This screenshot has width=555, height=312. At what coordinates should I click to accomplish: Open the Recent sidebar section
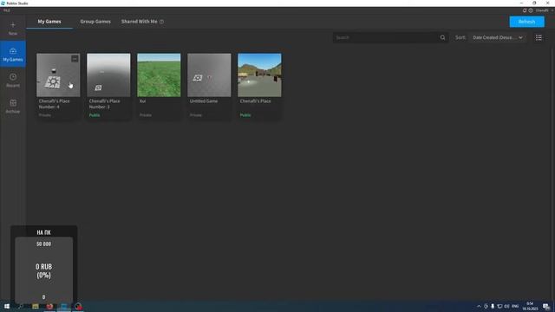13,81
